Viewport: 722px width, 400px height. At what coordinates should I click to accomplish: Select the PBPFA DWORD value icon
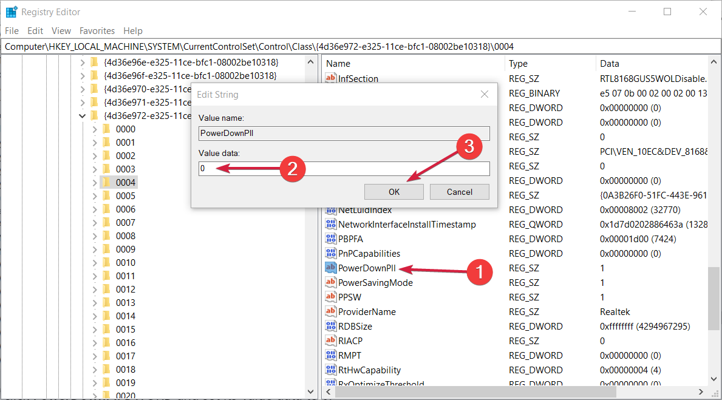[x=331, y=239]
